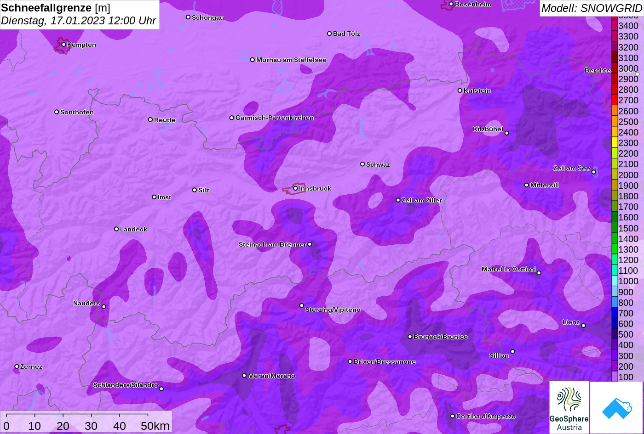This screenshot has height=434, width=644.
Task: Click the Kempten city marker
Action: (x=64, y=45)
